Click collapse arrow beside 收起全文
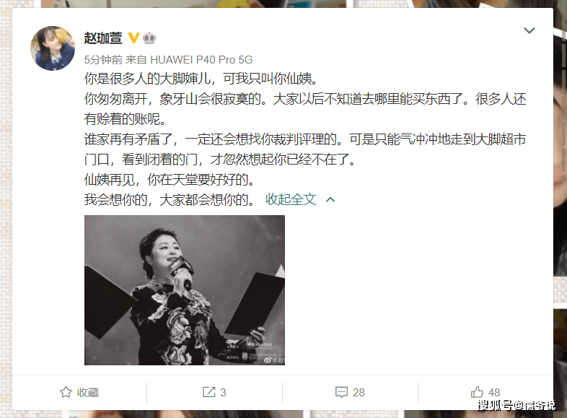 (x=330, y=200)
